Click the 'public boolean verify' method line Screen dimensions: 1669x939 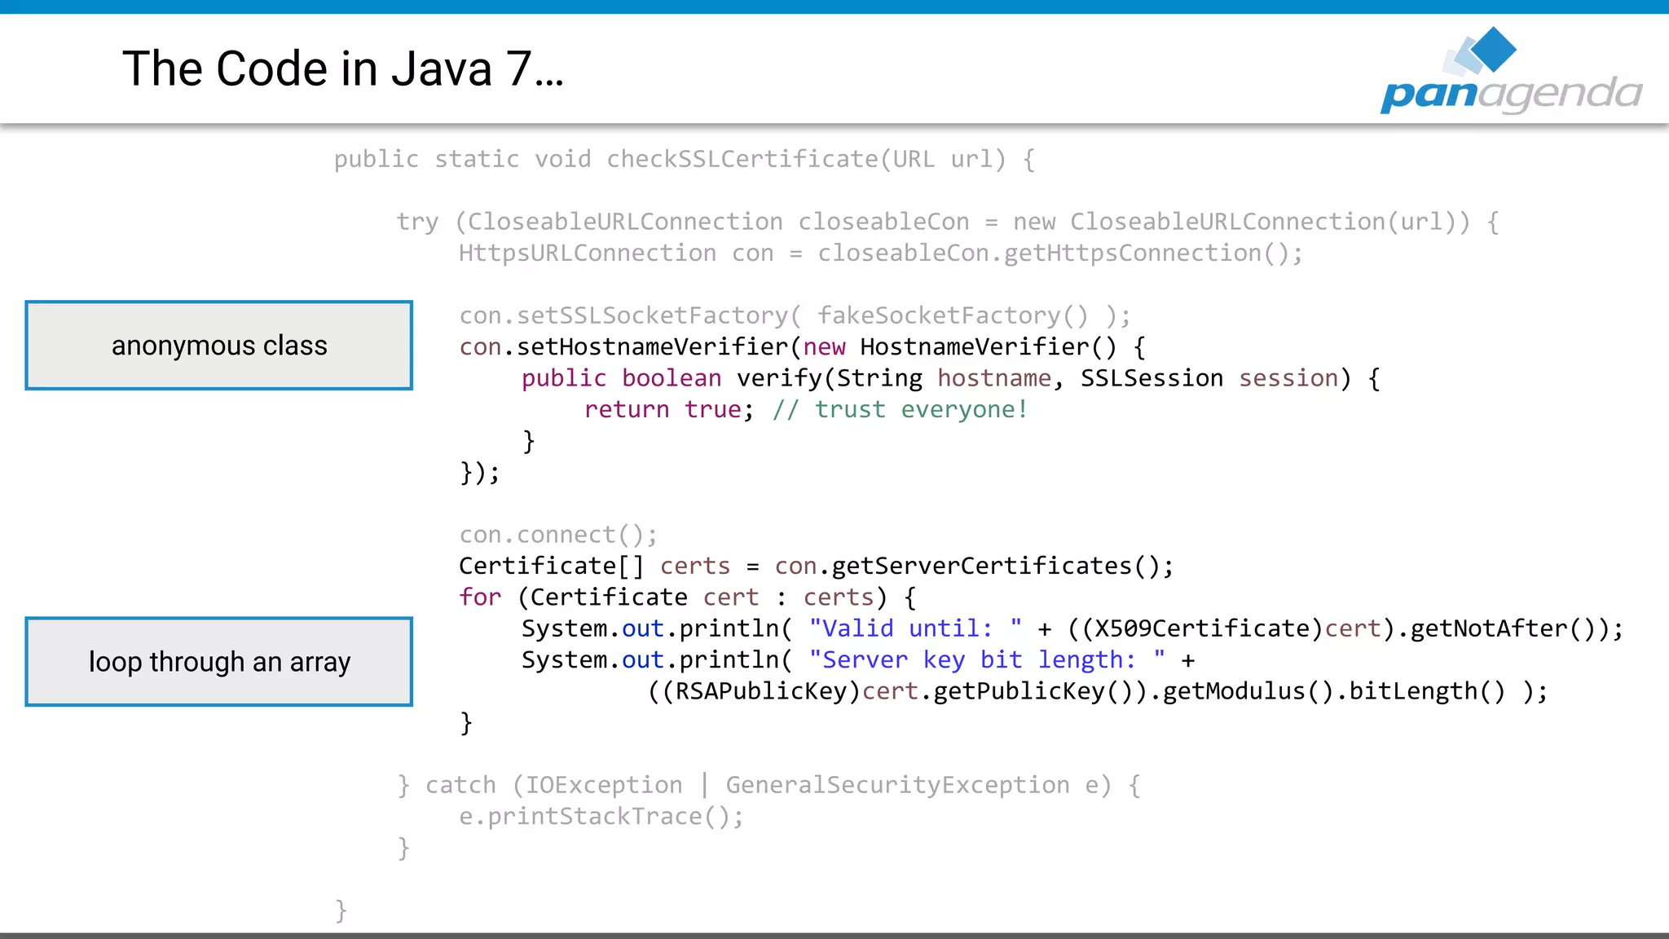pyautogui.click(x=950, y=378)
